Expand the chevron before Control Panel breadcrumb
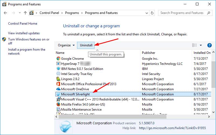Viewport: 216px width, 135px height. [37, 13]
